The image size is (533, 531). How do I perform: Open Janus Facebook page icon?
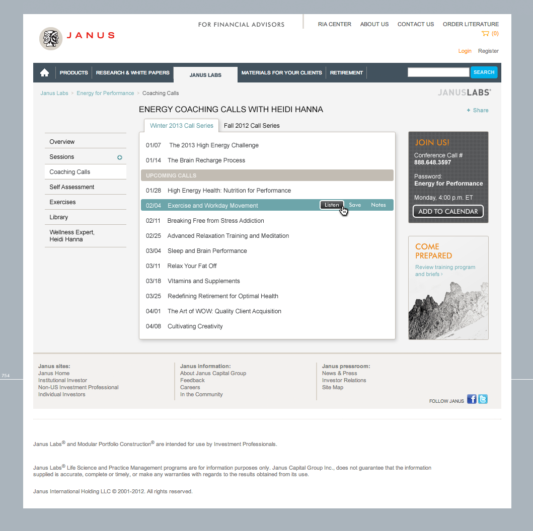point(472,399)
